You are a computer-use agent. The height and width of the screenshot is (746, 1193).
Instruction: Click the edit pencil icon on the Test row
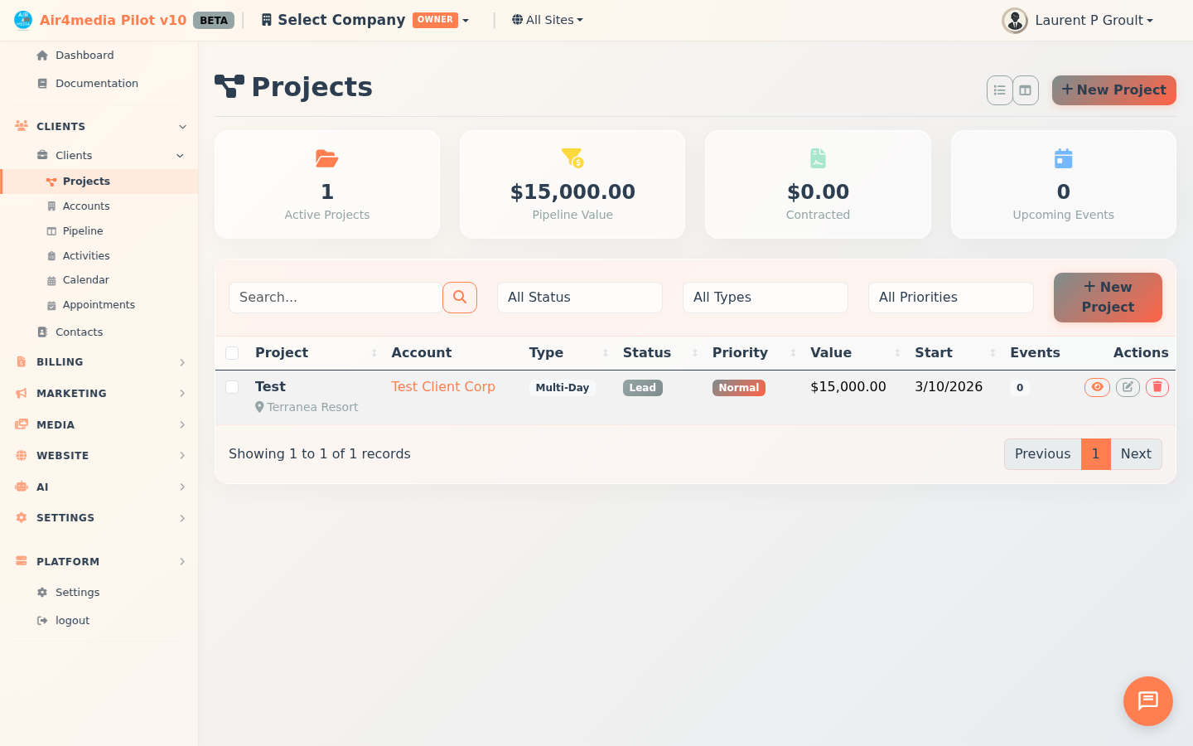(1128, 387)
